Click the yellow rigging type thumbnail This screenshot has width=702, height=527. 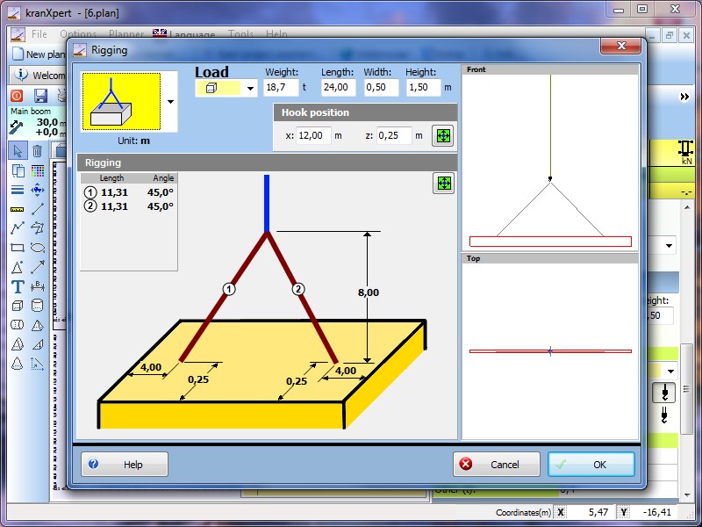click(121, 102)
